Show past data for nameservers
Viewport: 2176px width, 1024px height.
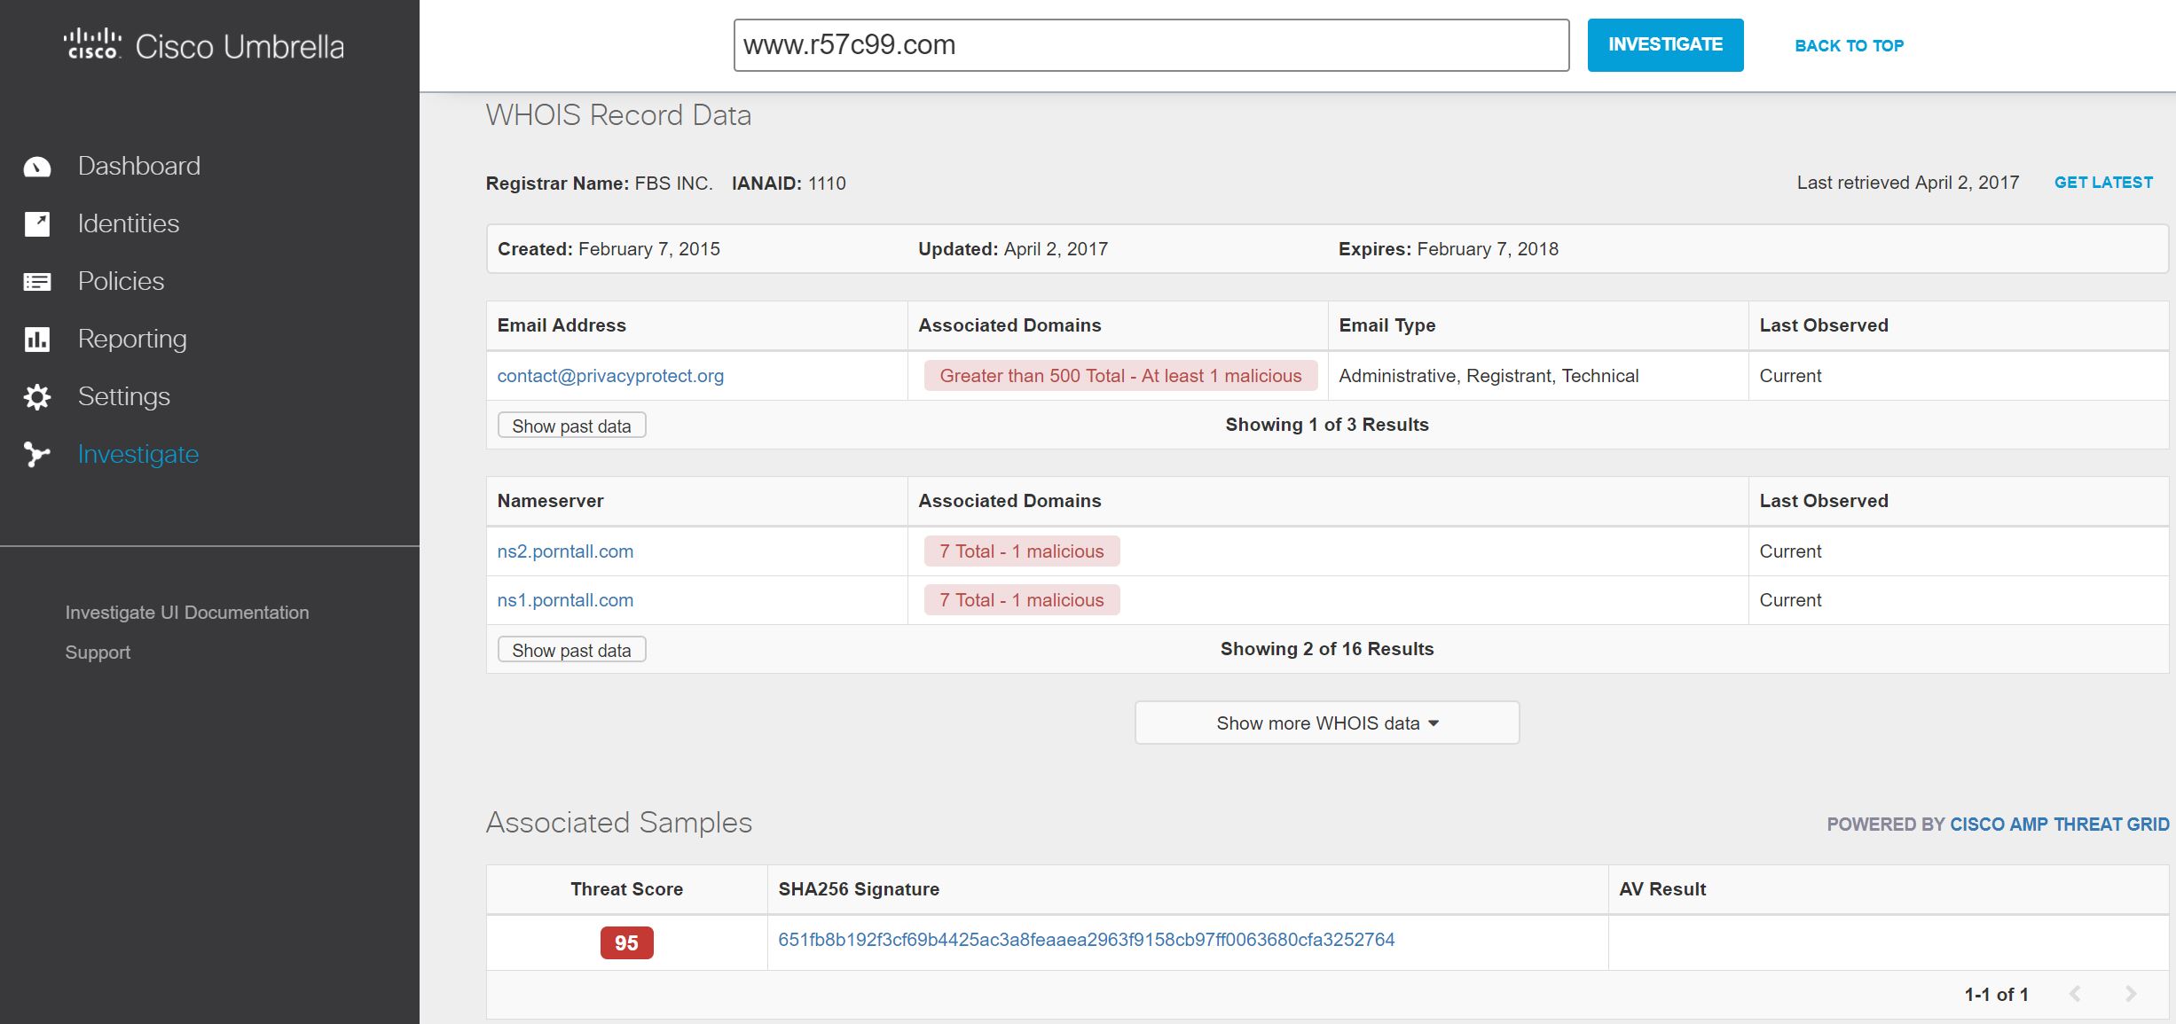point(571,650)
